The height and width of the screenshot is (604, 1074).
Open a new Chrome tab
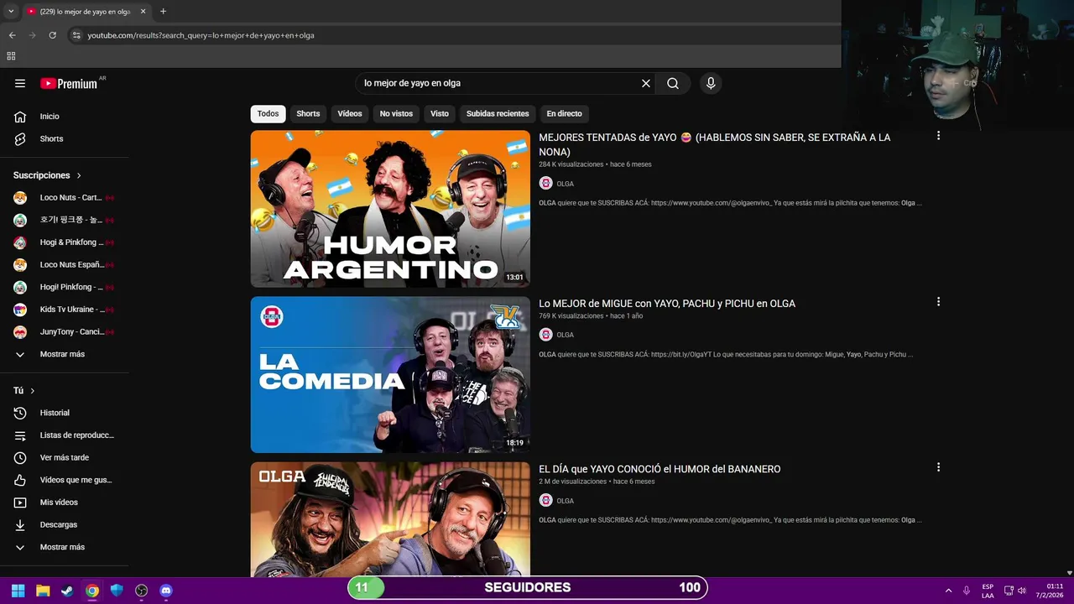pos(163,12)
